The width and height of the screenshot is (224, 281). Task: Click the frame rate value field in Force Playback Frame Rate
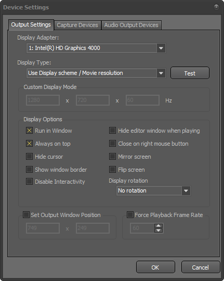(142, 228)
